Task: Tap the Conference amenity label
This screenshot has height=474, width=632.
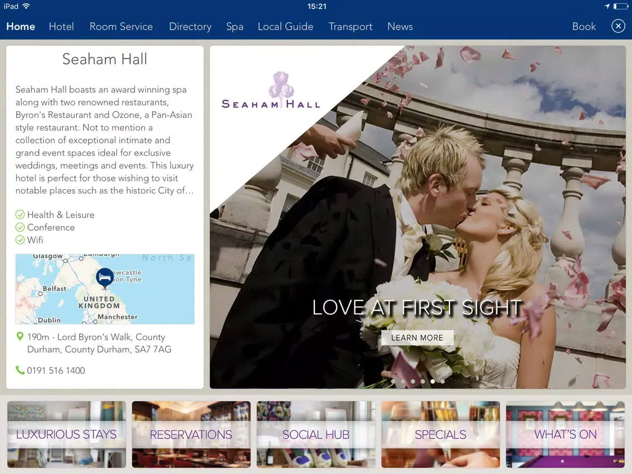Action: [51, 228]
